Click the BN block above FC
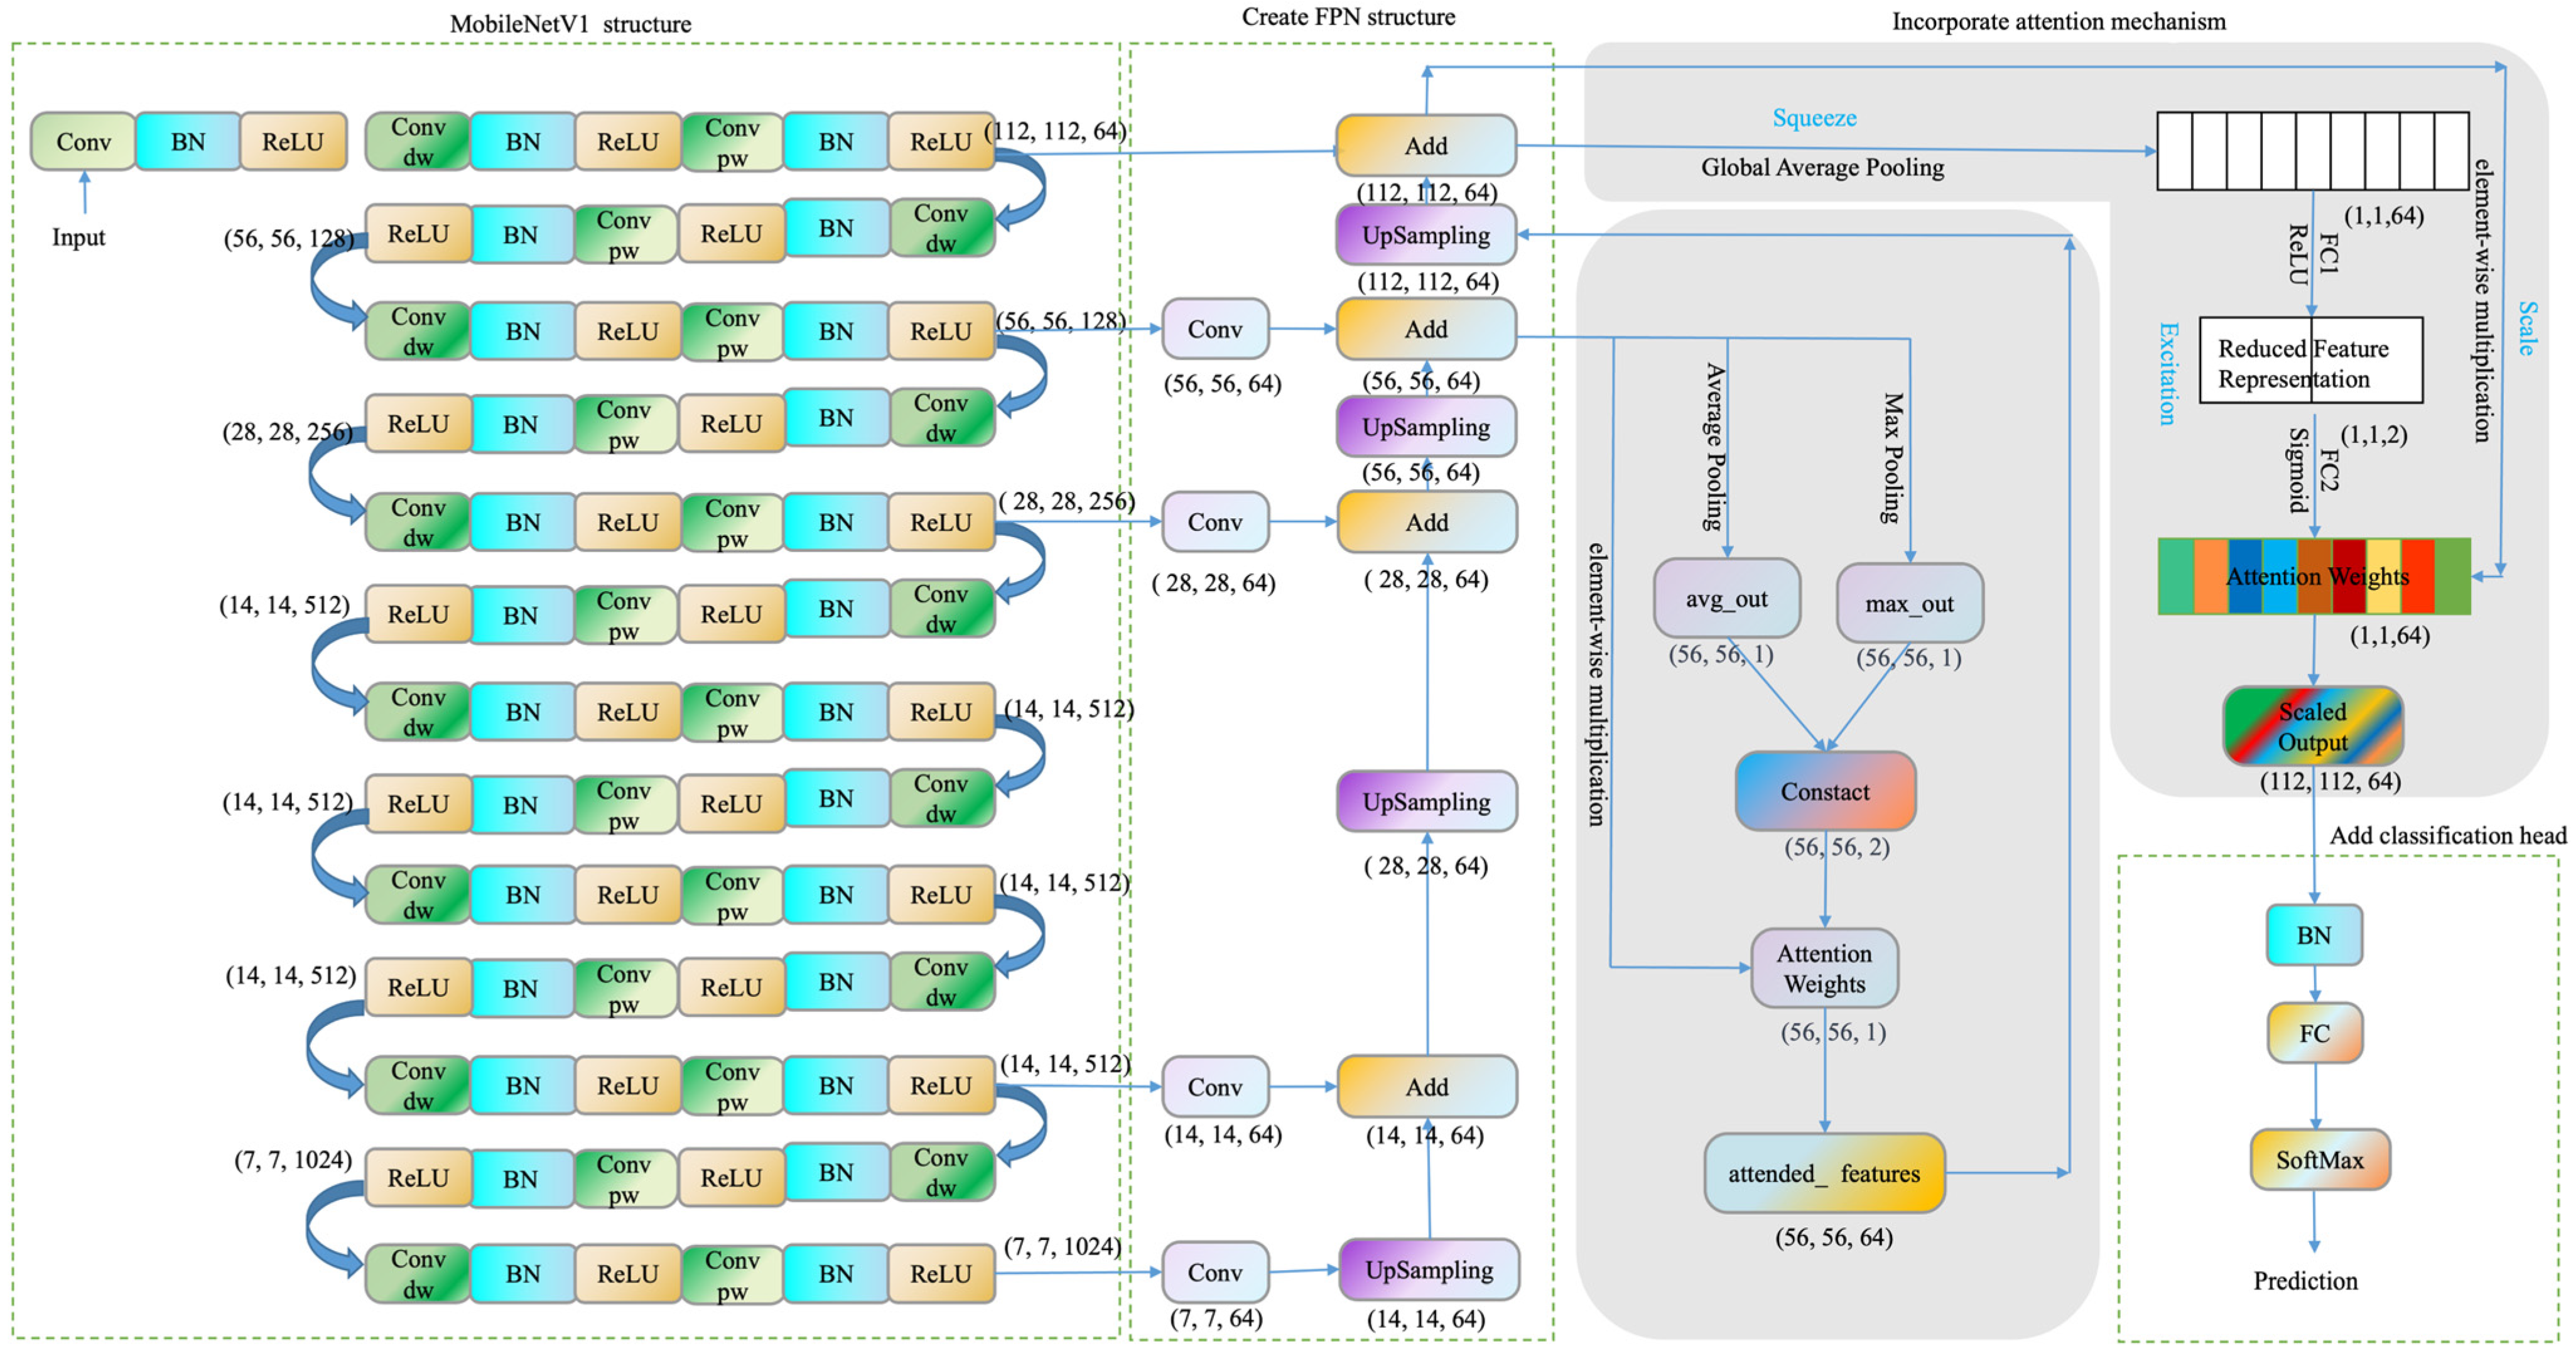Viewport: 2576px width, 1353px height. coord(2314,935)
